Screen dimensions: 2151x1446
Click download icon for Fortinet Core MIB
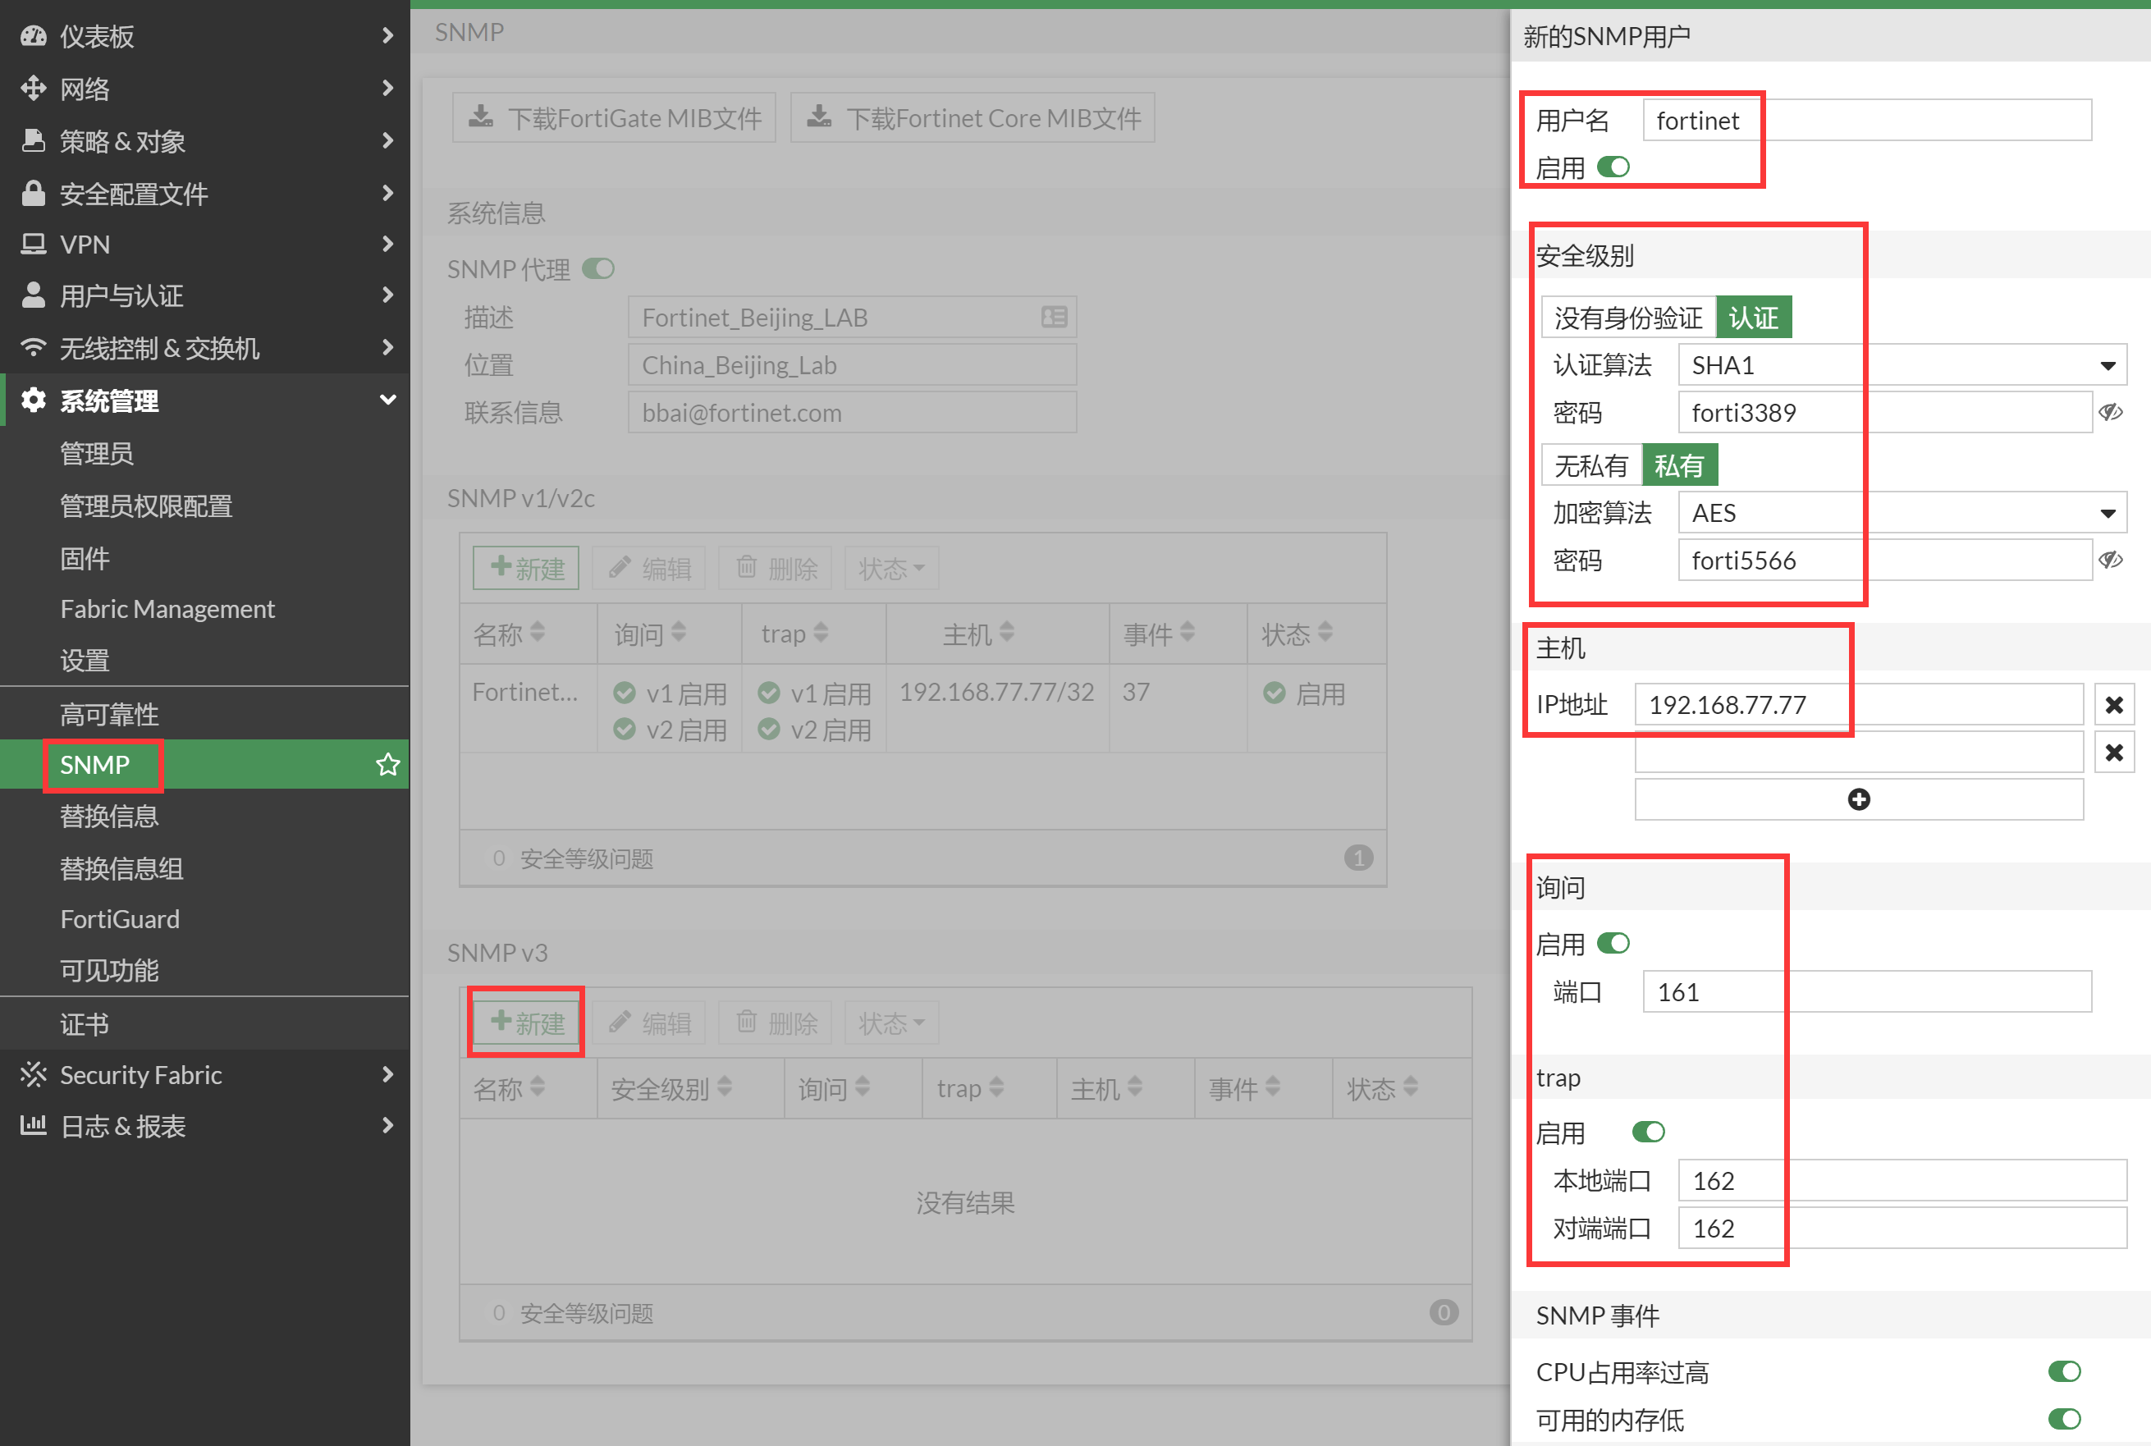coord(819,117)
